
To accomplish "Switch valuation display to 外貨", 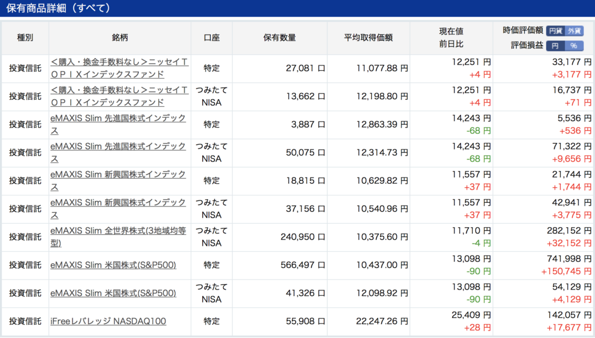I will 574,31.
